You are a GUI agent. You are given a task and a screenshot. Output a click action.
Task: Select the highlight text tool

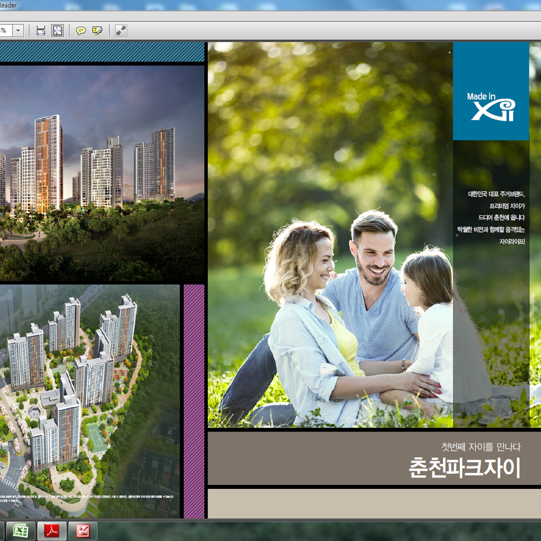98,31
